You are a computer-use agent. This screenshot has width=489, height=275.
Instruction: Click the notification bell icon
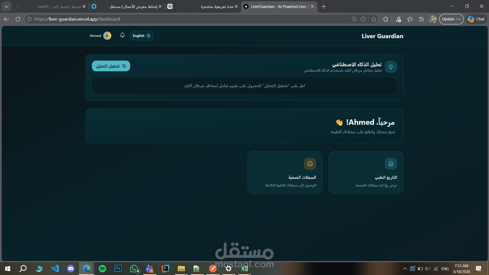(x=123, y=35)
